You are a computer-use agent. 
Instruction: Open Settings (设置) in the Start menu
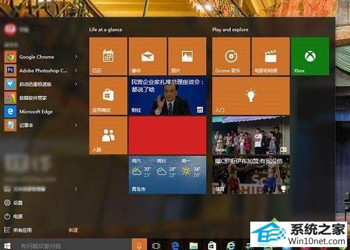point(14,203)
